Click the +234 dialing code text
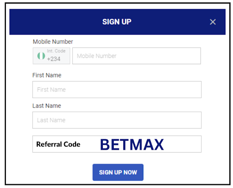Screen dimensions: 233x188 54,59
